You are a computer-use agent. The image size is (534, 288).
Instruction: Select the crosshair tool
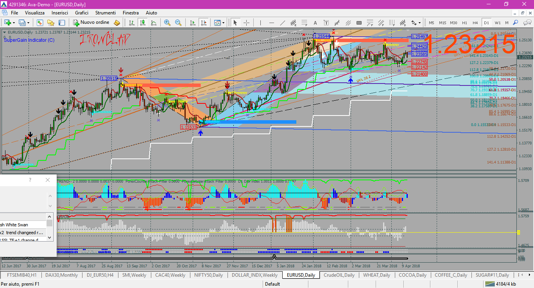(x=246, y=23)
